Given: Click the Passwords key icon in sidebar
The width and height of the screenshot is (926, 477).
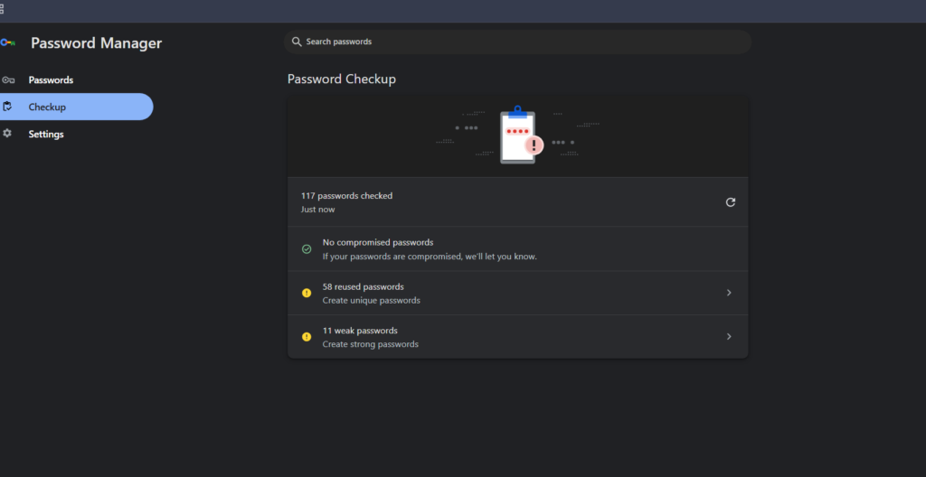Looking at the screenshot, I should (7, 79).
